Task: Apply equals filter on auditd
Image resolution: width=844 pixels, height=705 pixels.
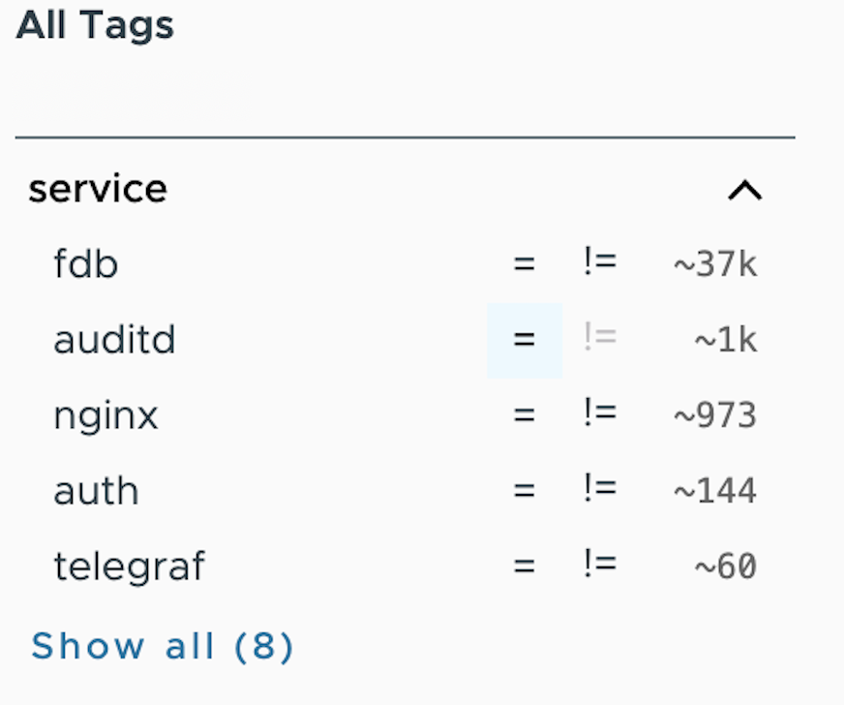Action: pyautogui.click(x=525, y=340)
